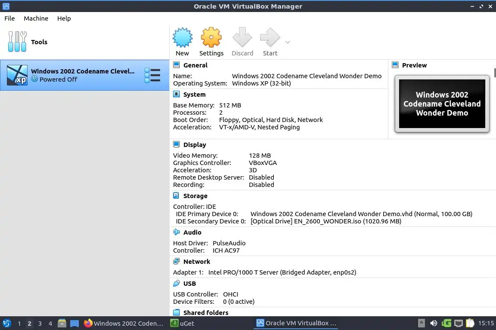This screenshot has height=330, width=496.
Task: Click the EN_2600_WONDER.iso optical drive entry
Action: (326, 221)
